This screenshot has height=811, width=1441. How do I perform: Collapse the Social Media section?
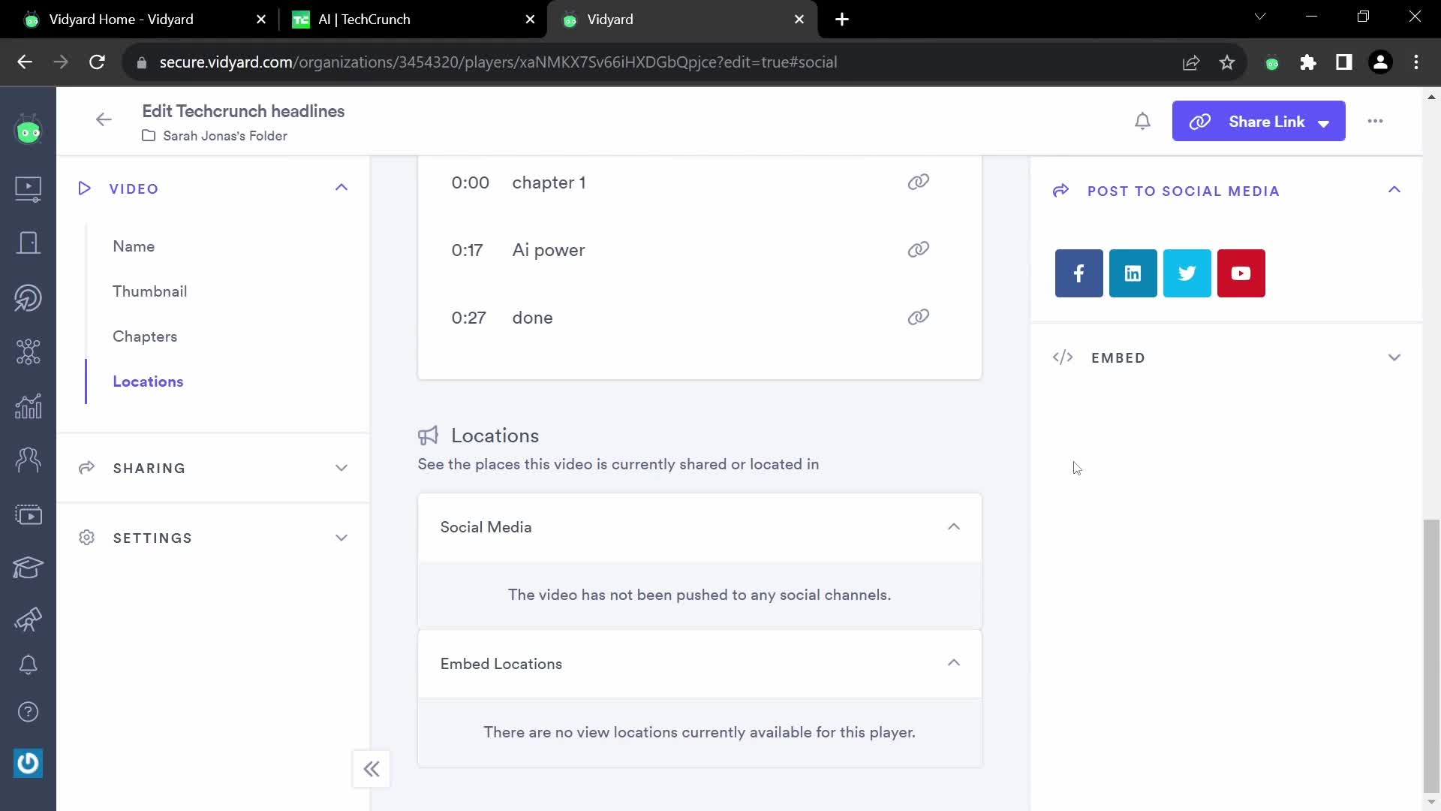[954, 527]
